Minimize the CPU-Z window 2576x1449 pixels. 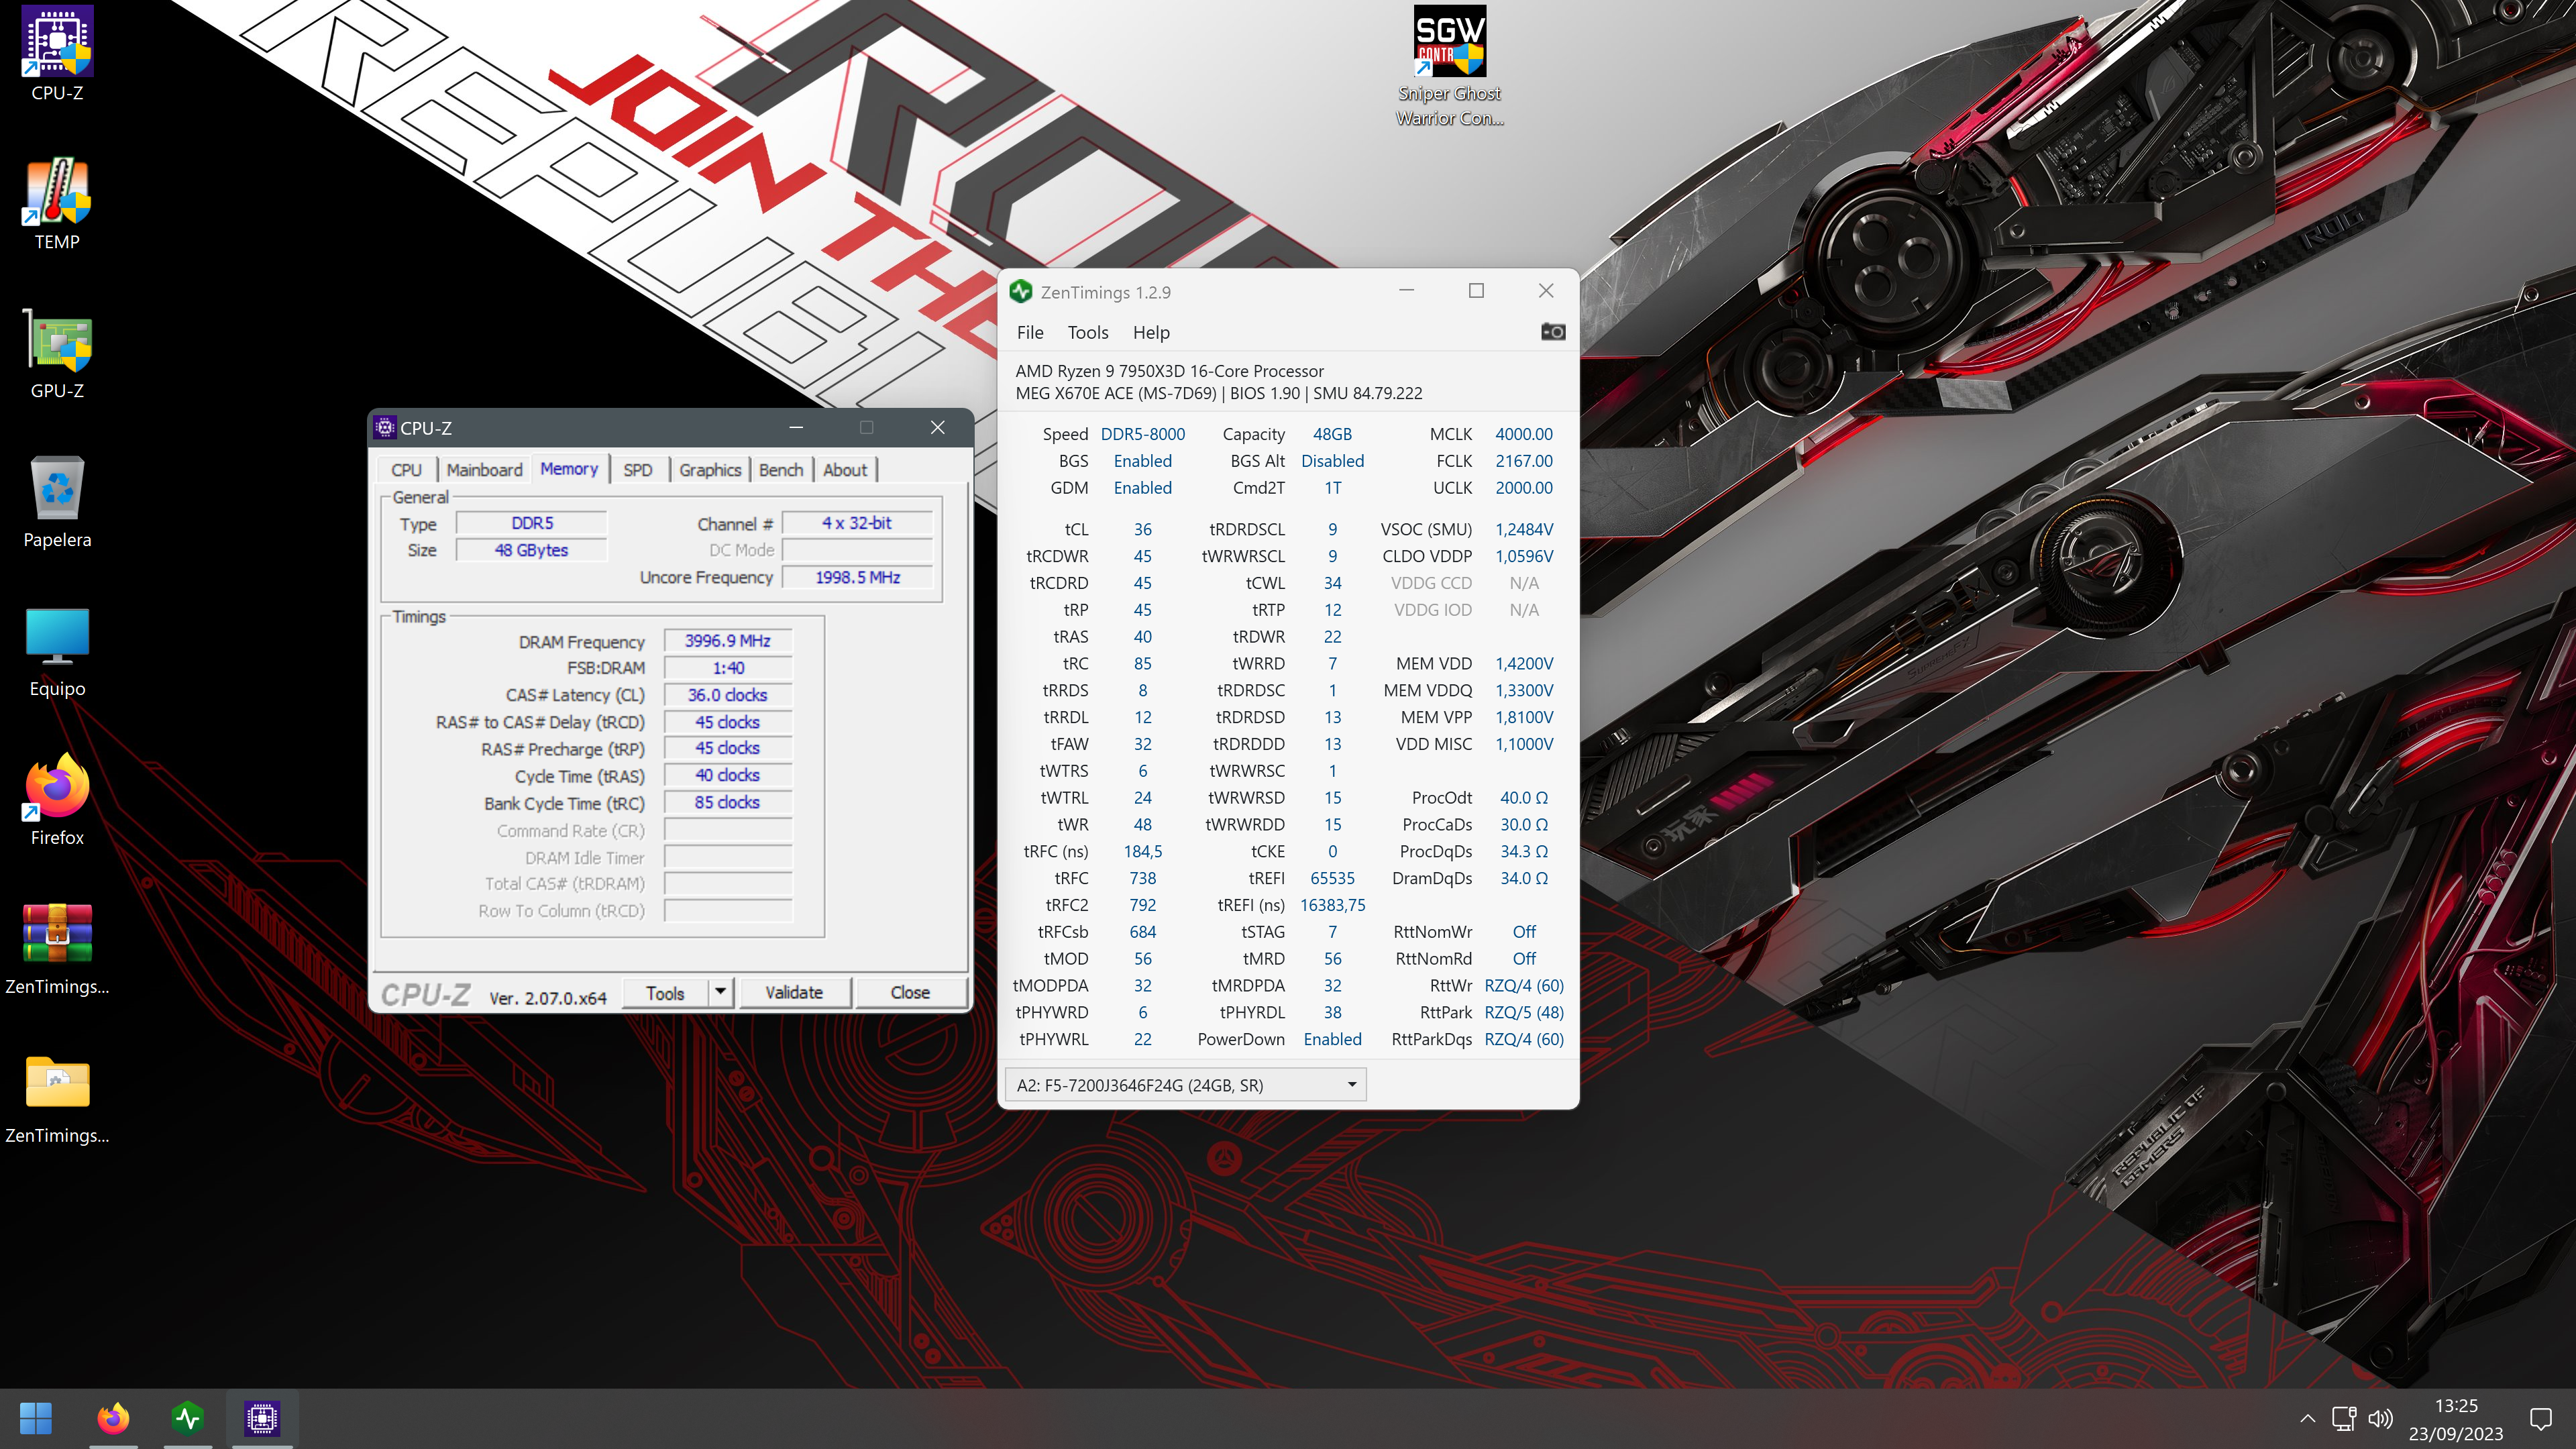(x=796, y=428)
